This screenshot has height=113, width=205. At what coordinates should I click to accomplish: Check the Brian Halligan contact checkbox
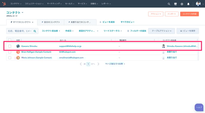pos(10,52)
